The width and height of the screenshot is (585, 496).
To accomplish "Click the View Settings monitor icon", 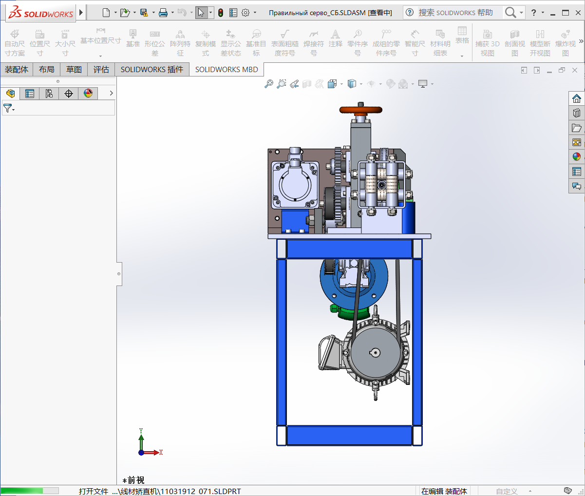I will coord(423,84).
